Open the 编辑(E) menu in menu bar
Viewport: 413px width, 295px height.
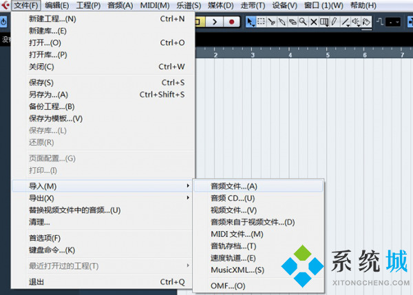tap(56, 5)
